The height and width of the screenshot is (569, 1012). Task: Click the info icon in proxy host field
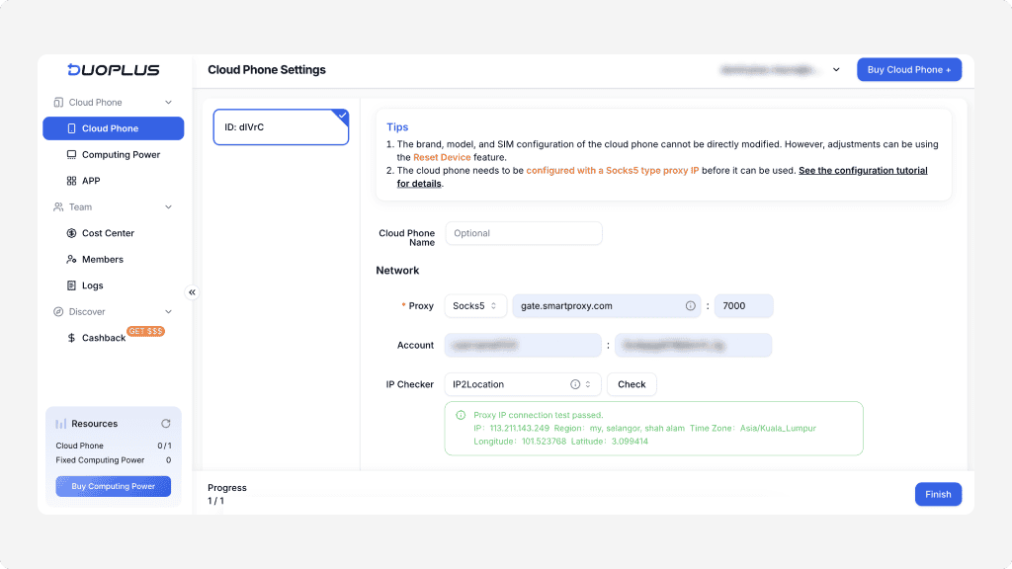pos(690,306)
